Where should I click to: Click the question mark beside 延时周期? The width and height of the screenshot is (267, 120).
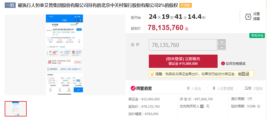[x=259, y=106]
